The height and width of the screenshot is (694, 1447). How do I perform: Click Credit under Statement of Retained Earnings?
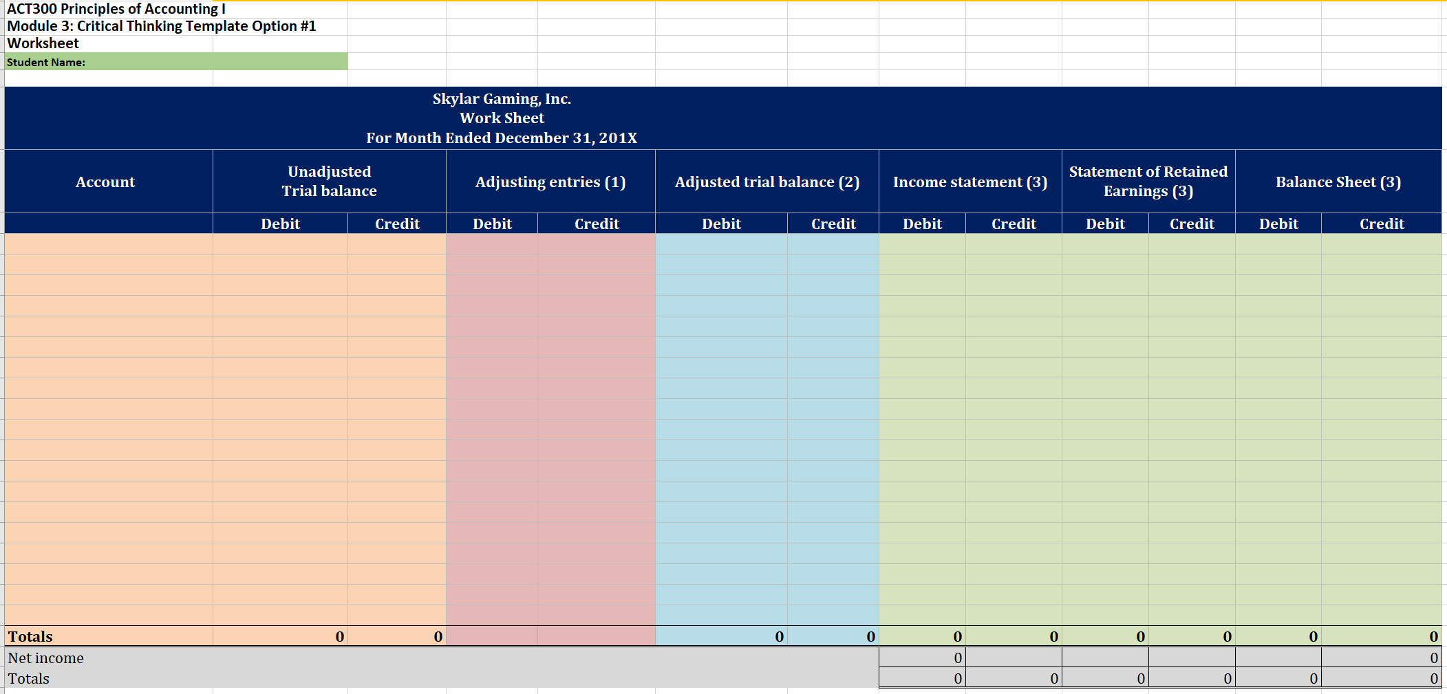click(x=1192, y=224)
